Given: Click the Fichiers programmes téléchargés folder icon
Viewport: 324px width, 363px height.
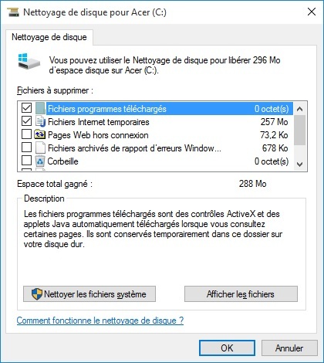Looking at the screenshot, I should point(40,108).
